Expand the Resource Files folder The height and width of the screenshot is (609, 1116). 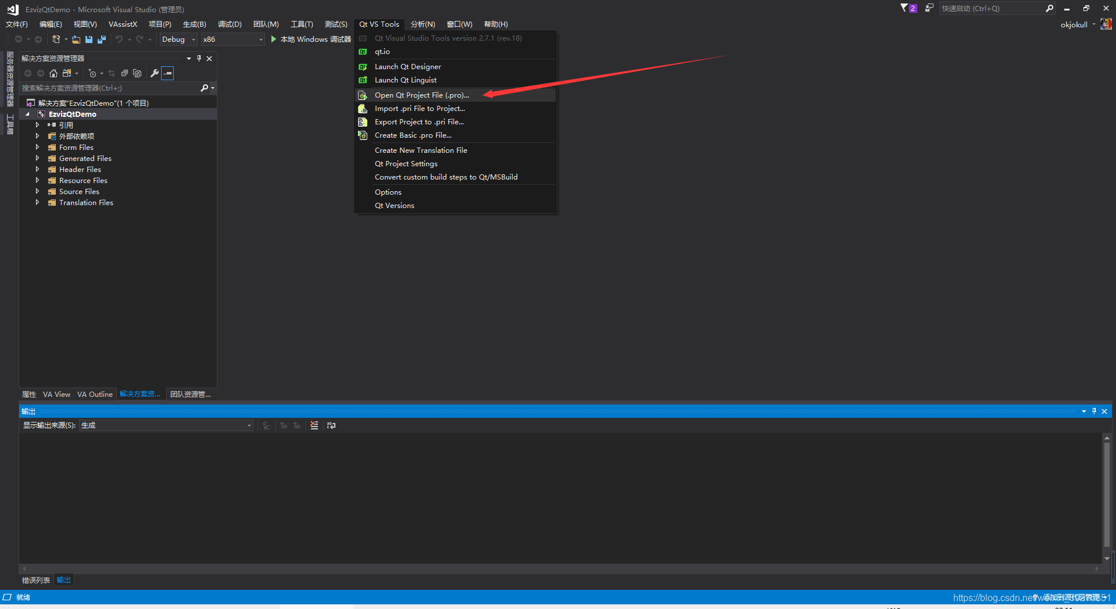pyautogui.click(x=37, y=181)
